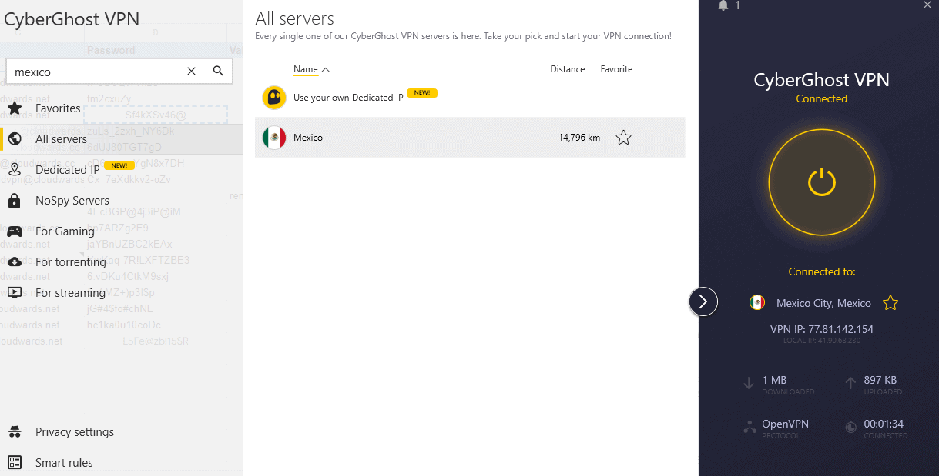The width and height of the screenshot is (939, 476).
Task: Collapse the server list panel arrow
Action: 703,301
